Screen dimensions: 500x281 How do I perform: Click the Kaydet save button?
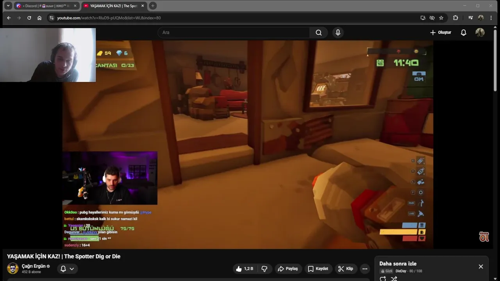318,269
